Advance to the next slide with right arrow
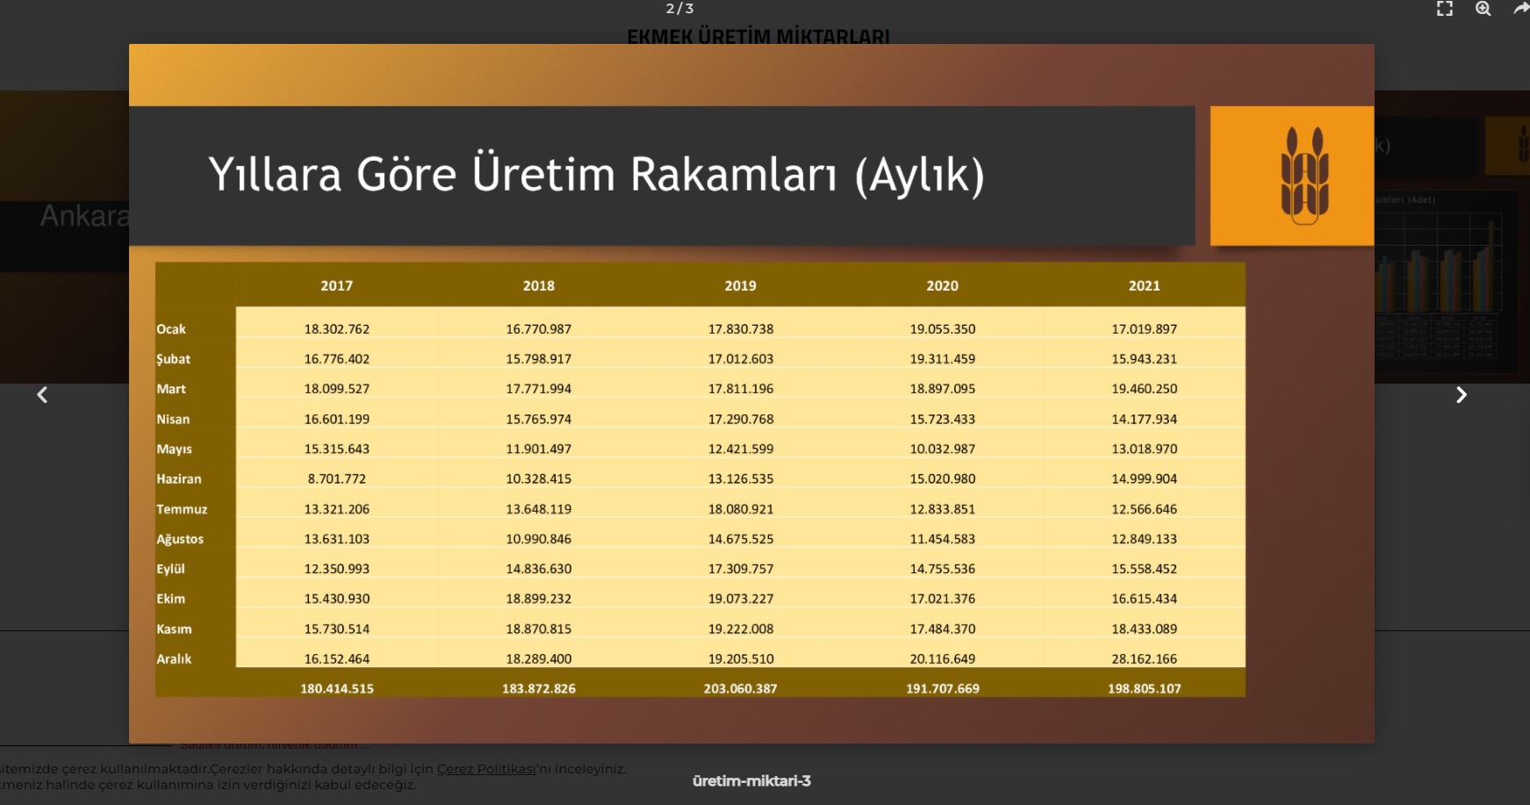Image resolution: width=1530 pixels, height=805 pixels. 1461,395
